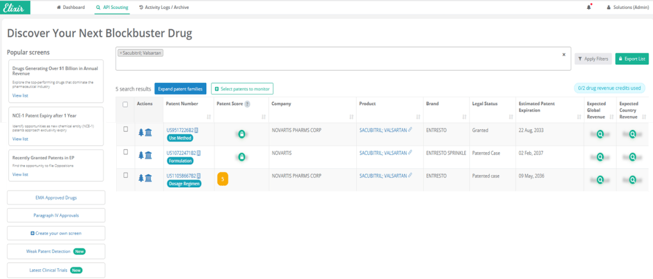The width and height of the screenshot is (653, 279).
Task: Reveal Expected Country Revenue for the US9517226B2 row
Action: pyautogui.click(x=633, y=134)
